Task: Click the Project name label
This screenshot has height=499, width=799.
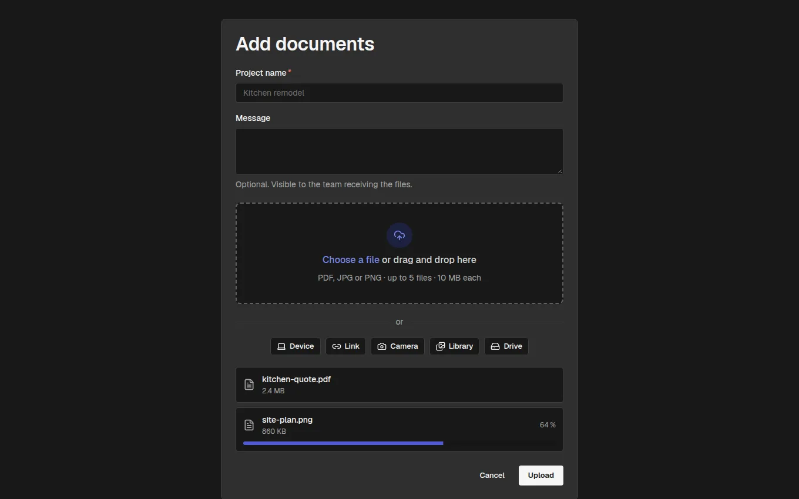Action: [261, 73]
